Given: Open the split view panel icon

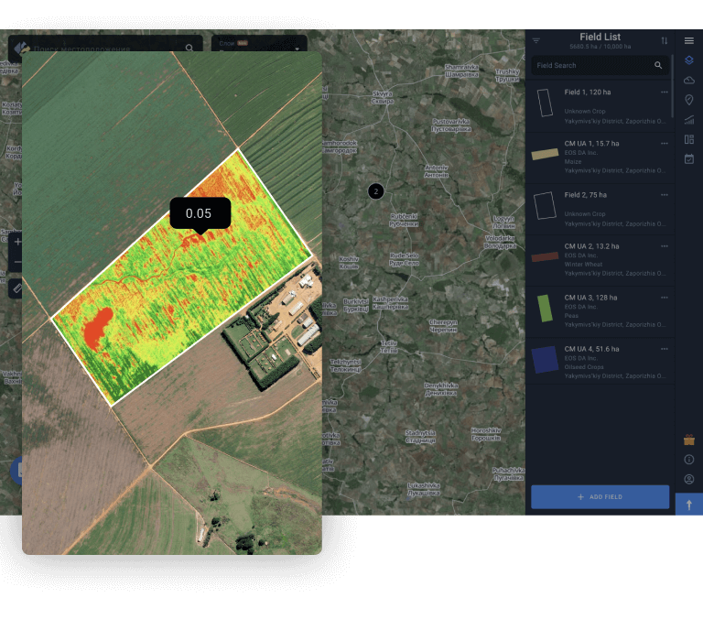Looking at the screenshot, I should (x=689, y=139).
